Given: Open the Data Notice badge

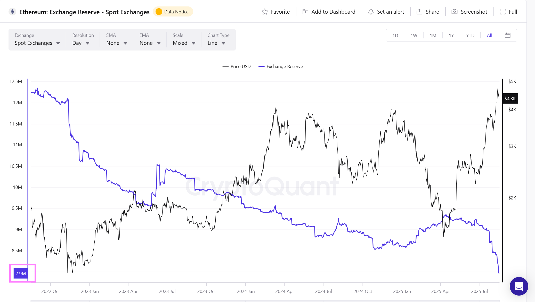Looking at the screenshot, I should [x=173, y=12].
